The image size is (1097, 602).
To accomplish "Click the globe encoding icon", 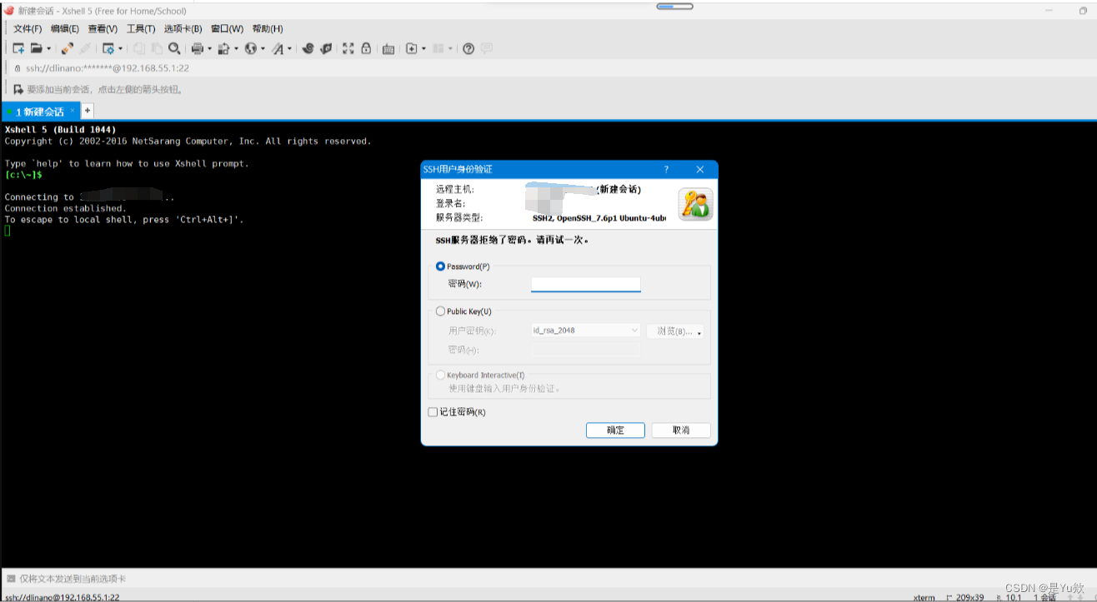I will point(250,48).
